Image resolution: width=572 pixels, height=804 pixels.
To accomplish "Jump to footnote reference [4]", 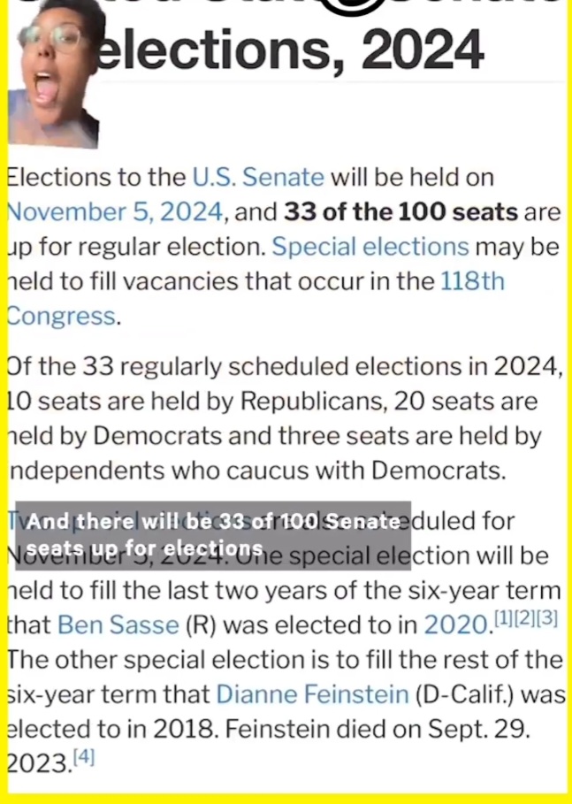I will (84, 756).
